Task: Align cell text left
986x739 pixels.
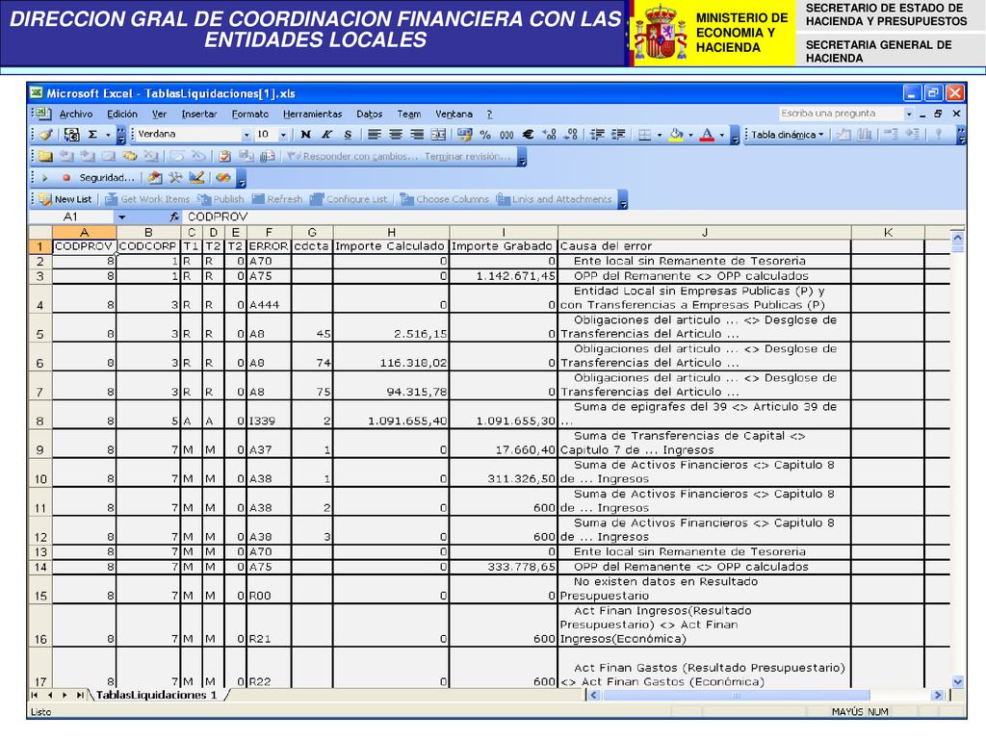Action: (x=375, y=135)
